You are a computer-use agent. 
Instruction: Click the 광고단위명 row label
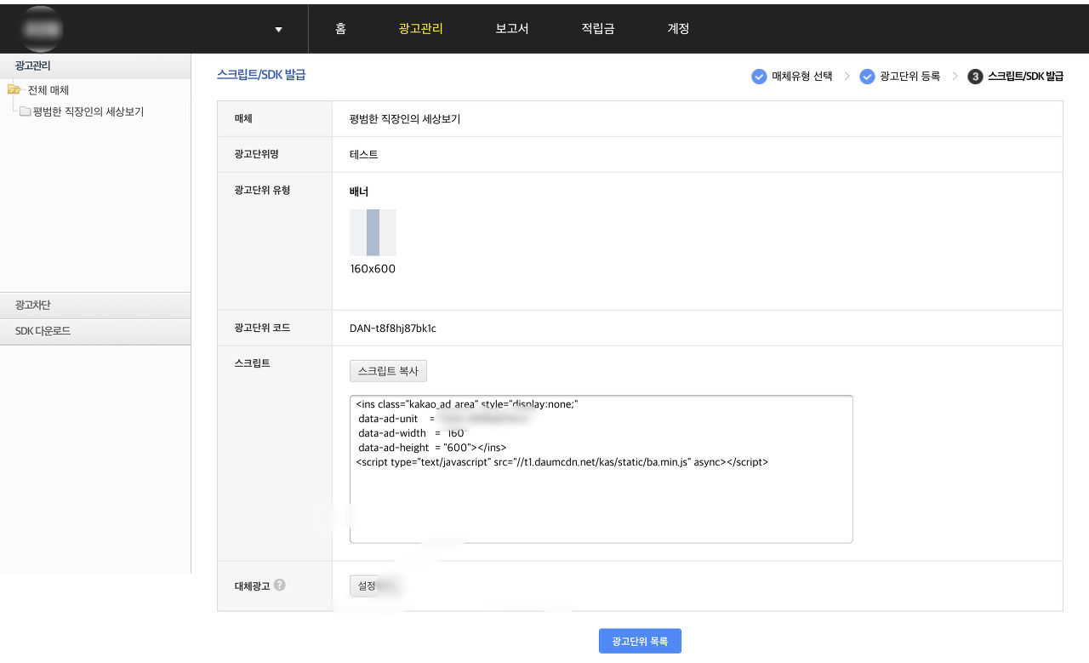tap(257, 154)
